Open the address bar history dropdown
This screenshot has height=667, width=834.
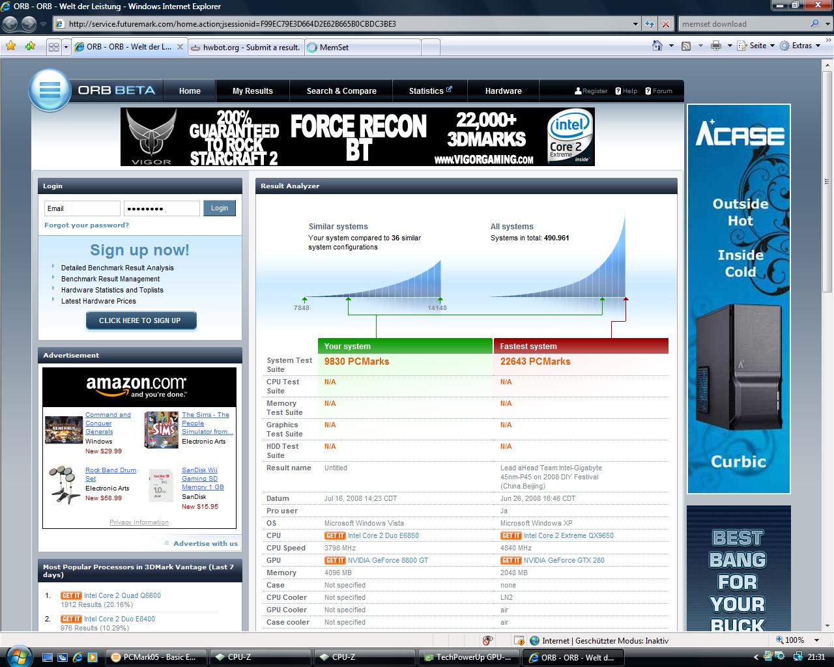click(636, 24)
